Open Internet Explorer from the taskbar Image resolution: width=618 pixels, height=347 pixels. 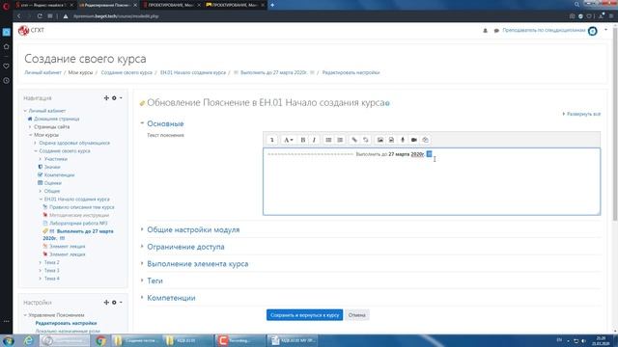coord(28,340)
